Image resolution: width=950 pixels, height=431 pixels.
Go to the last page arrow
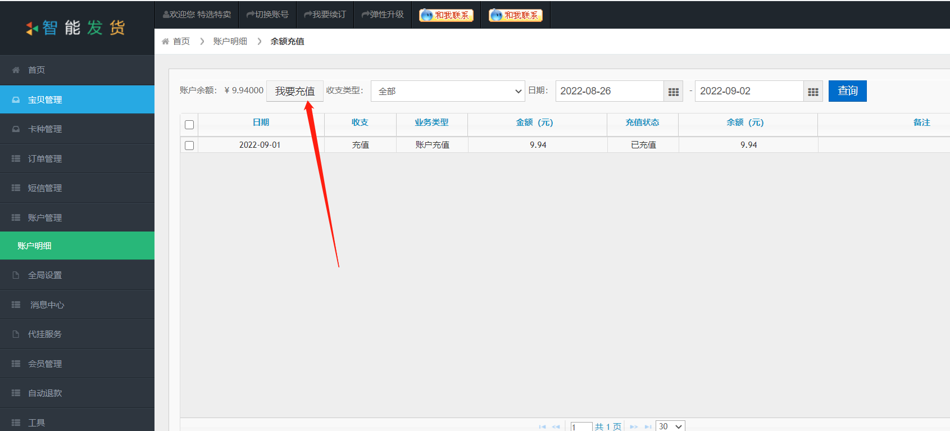pos(648,427)
